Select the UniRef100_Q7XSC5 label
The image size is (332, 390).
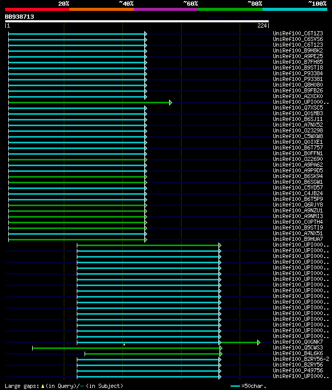coord(298,107)
